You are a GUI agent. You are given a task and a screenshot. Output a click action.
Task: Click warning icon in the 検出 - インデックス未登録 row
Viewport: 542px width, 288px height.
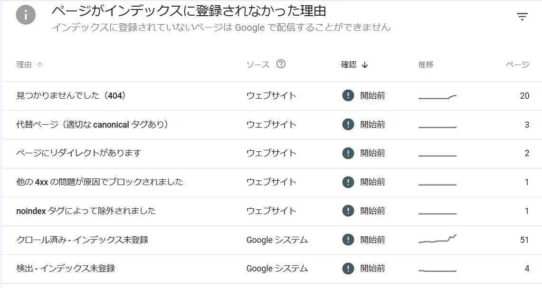click(348, 269)
